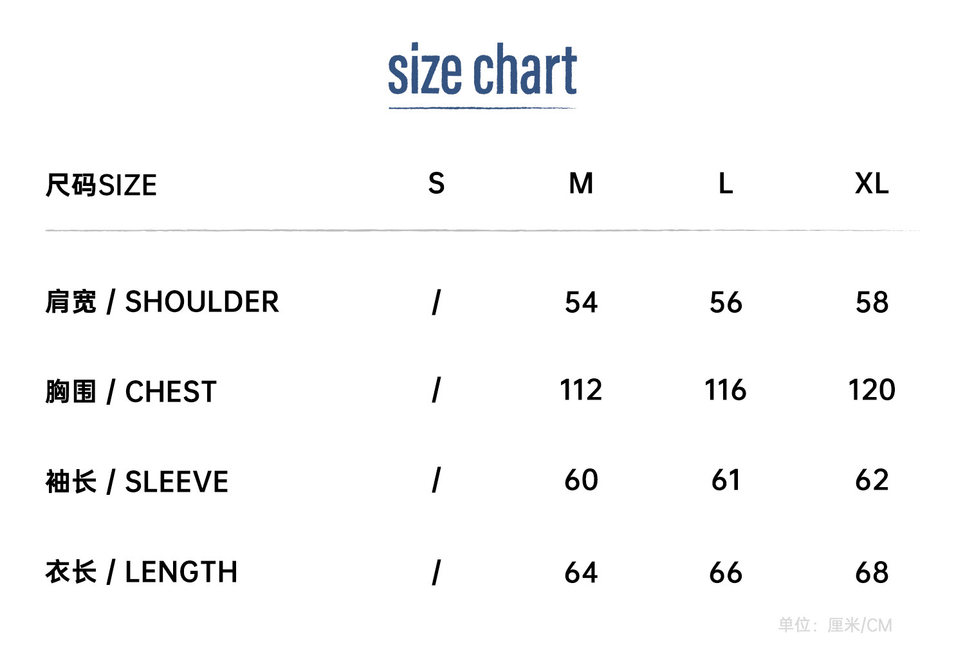Select the length value 68 for XL
This screenshot has height=657, width=965.
tap(872, 573)
